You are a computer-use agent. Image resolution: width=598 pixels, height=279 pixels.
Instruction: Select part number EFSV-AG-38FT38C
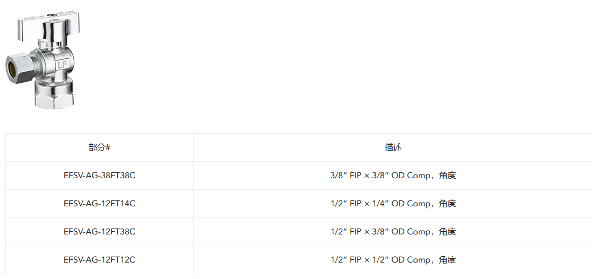click(x=99, y=176)
